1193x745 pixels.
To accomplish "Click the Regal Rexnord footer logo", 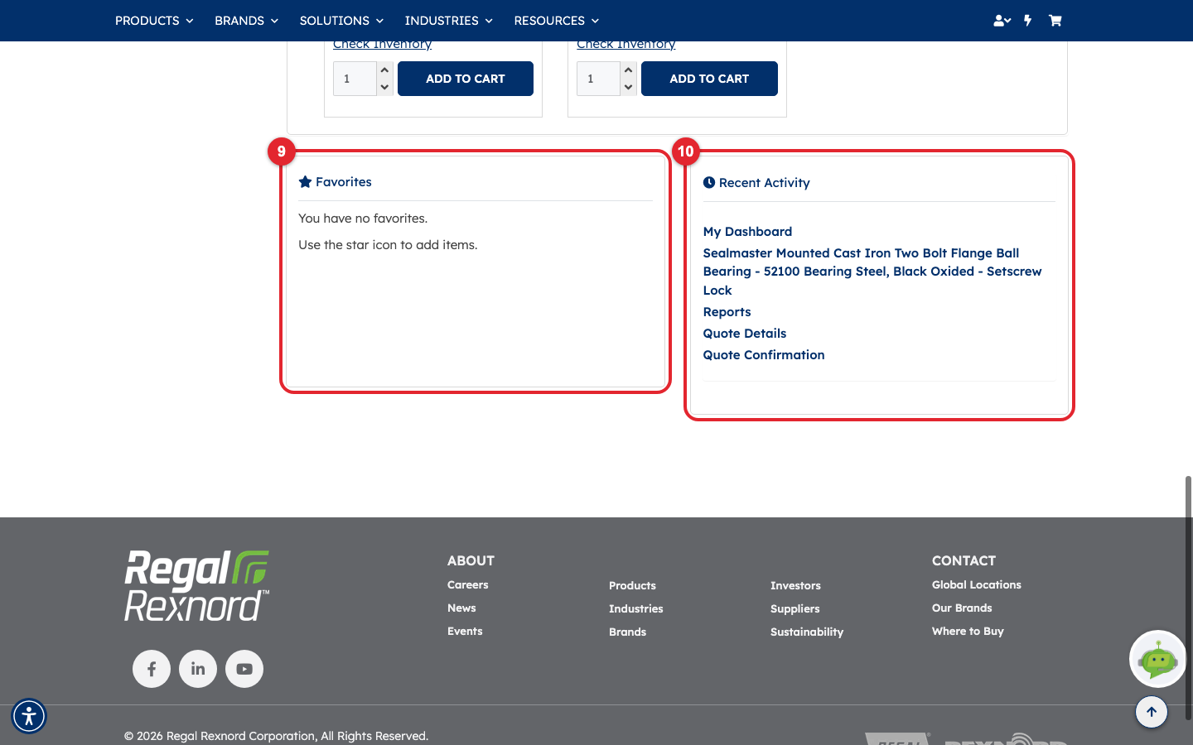I will pyautogui.click(x=197, y=586).
